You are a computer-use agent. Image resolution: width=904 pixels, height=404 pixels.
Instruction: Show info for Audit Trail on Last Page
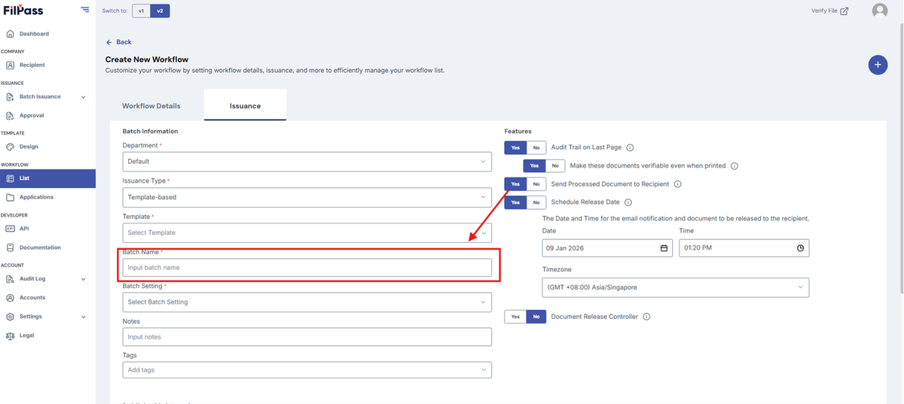631,147
